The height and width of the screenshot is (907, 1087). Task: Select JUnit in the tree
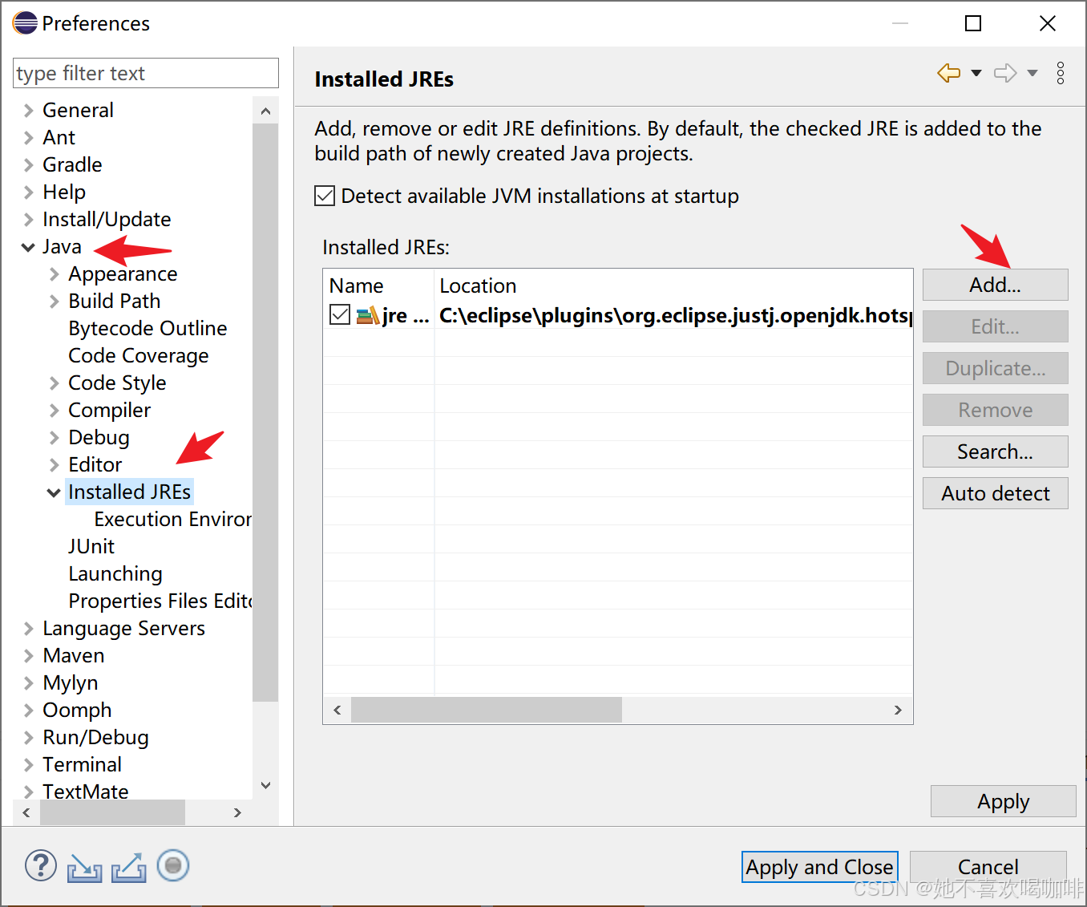click(x=91, y=547)
